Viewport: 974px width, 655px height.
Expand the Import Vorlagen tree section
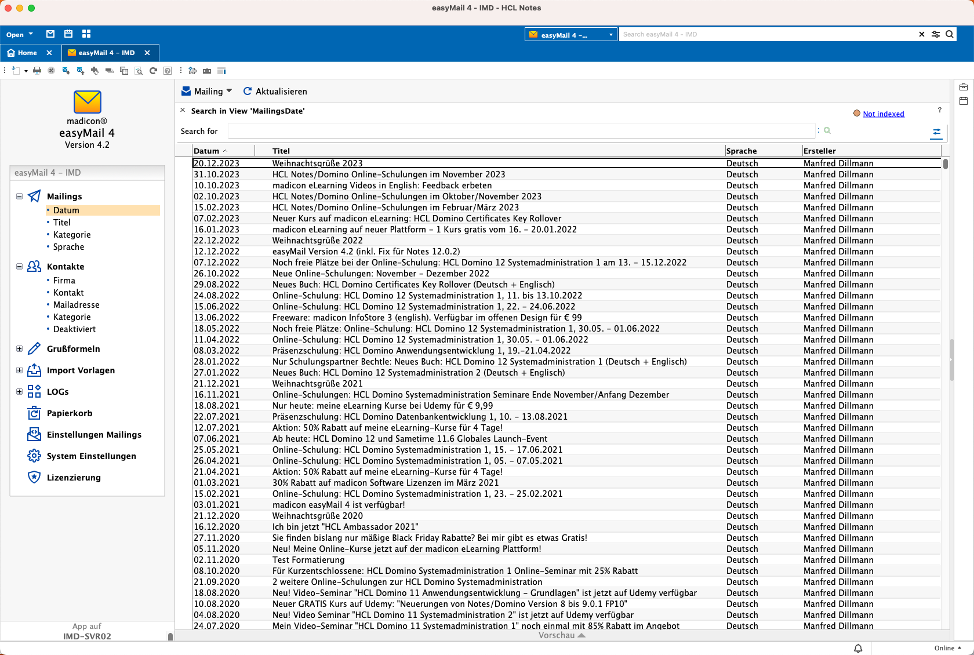[19, 370]
